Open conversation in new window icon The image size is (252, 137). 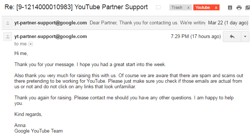pos(248,7)
